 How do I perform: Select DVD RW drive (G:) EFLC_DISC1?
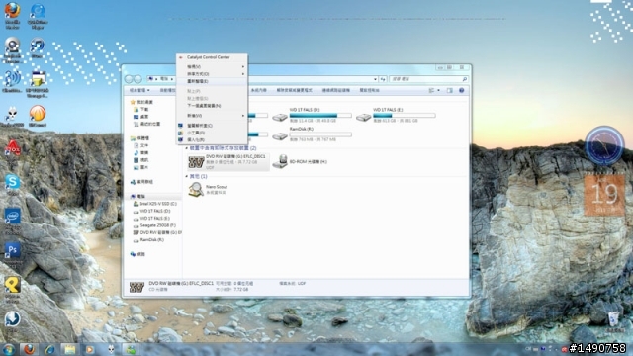(228, 162)
